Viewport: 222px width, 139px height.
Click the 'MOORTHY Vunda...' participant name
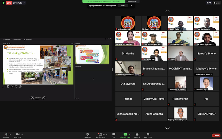tap(180, 69)
